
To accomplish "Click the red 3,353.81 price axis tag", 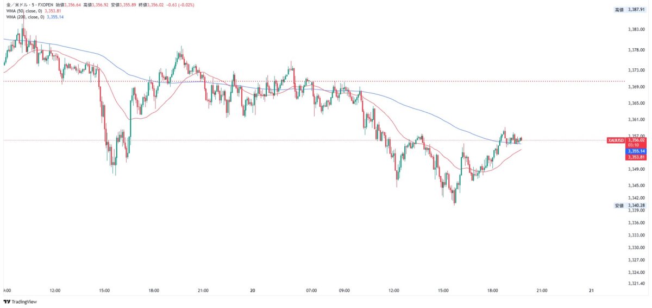I will (635, 157).
